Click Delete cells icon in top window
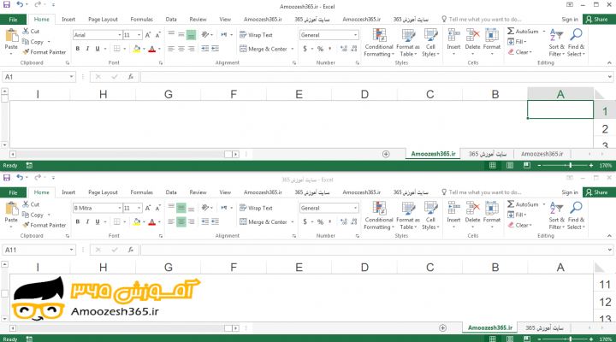Image resolution: width=616 pixels, height=342 pixels. 472,35
